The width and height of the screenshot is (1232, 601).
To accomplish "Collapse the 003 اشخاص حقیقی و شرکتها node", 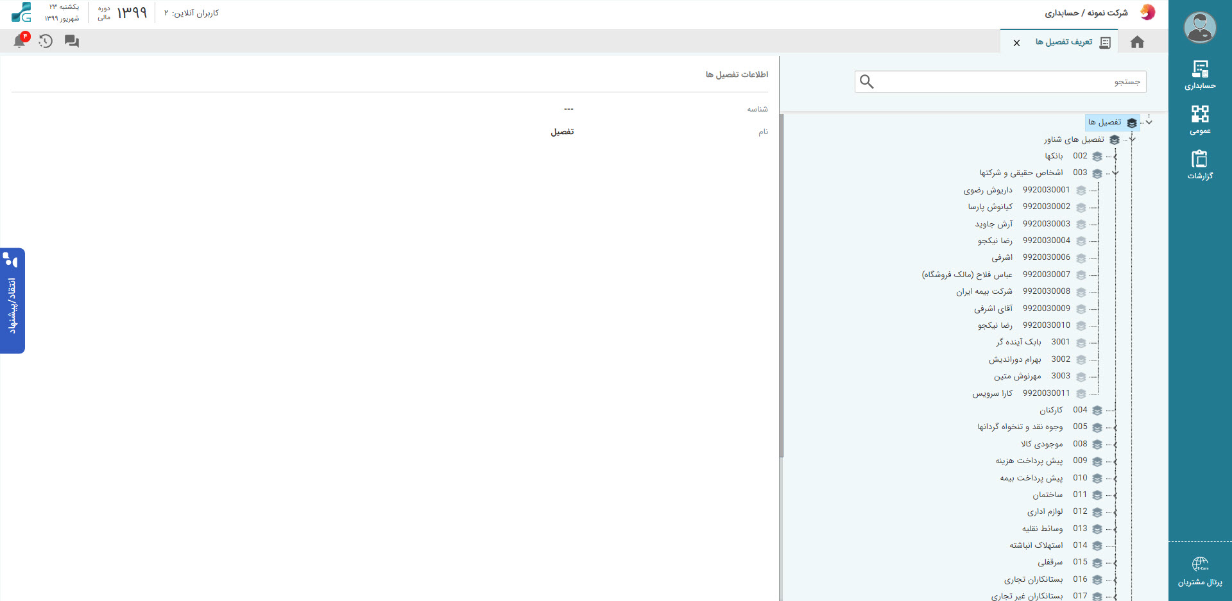I will (x=1115, y=173).
